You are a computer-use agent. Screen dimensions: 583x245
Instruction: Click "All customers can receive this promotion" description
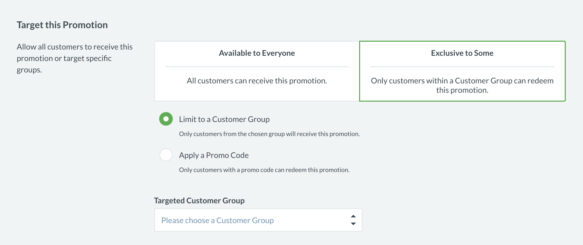point(257,81)
